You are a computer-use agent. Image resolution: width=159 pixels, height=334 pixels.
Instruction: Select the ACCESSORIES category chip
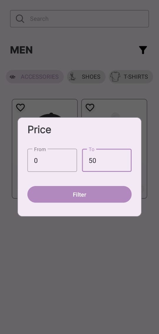(x=35, y=77)
